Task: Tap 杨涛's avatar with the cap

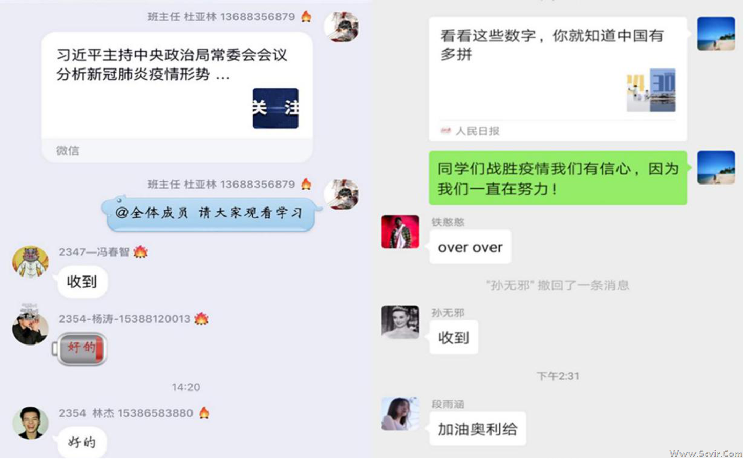Action: [30, 325]
